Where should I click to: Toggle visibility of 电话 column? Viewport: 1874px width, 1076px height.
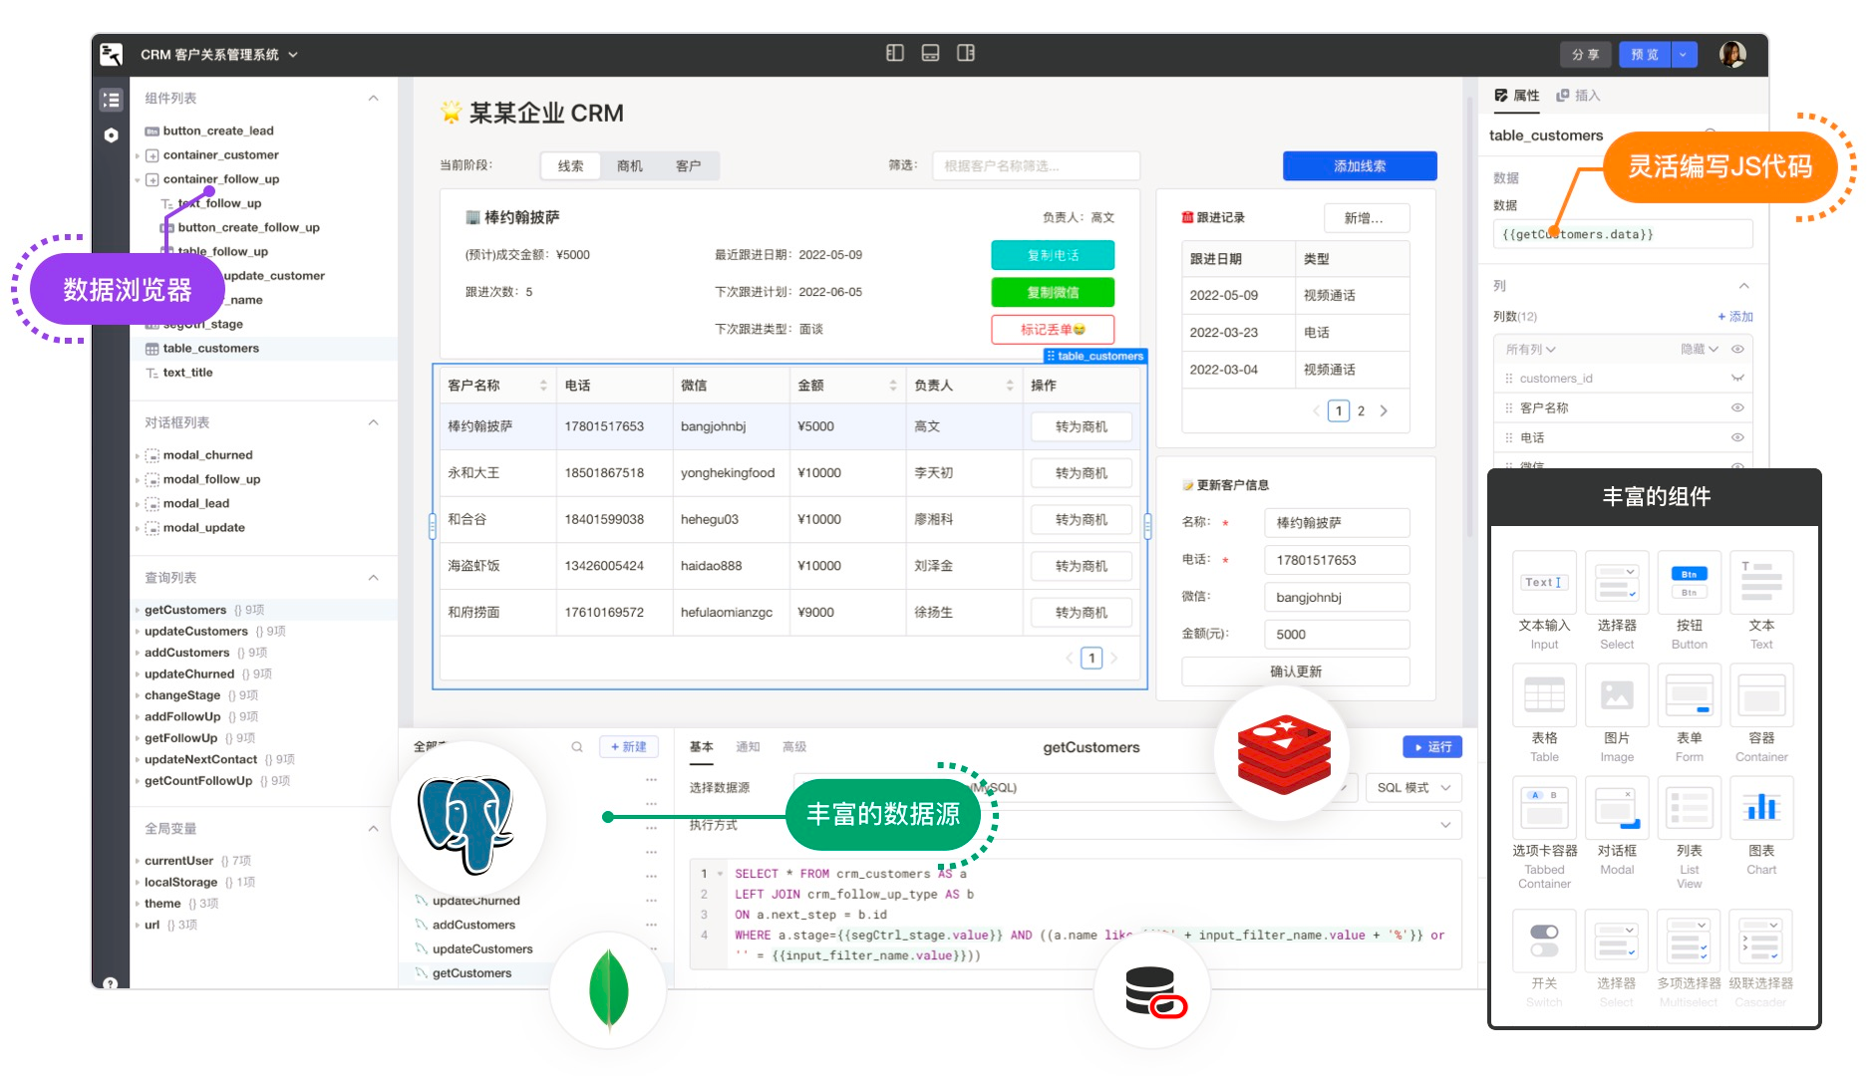coord(1737,437)
